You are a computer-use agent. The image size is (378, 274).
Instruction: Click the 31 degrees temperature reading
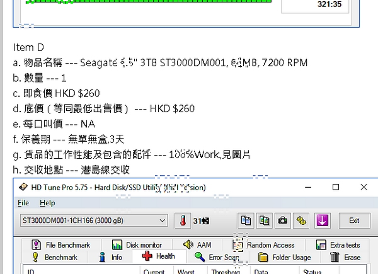[201, 221]
